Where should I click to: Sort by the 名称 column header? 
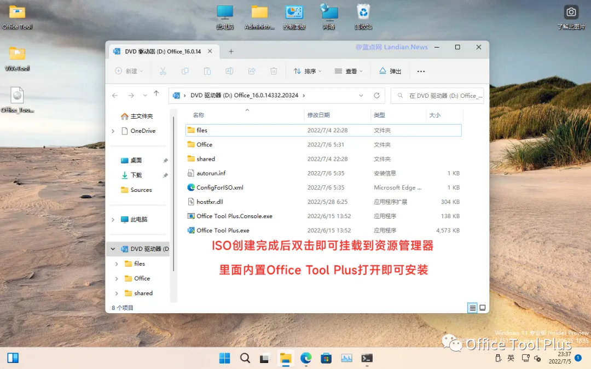pyautogui.click(x=199, y=115)
